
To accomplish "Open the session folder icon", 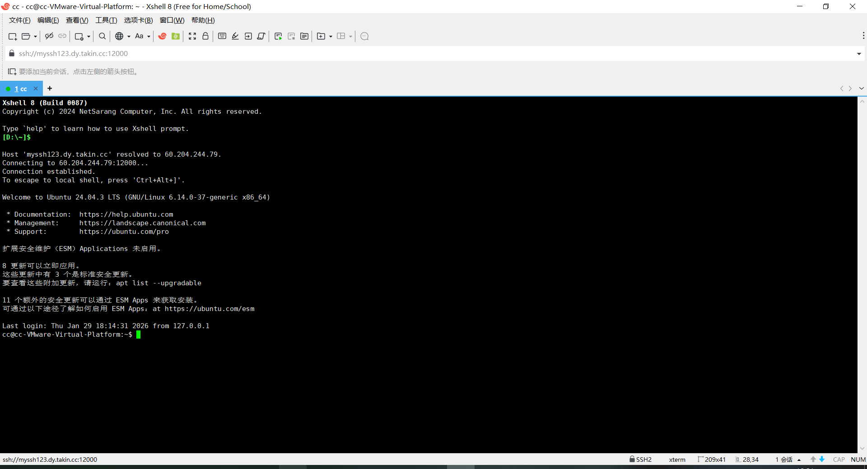I will [x=26, y=36].
